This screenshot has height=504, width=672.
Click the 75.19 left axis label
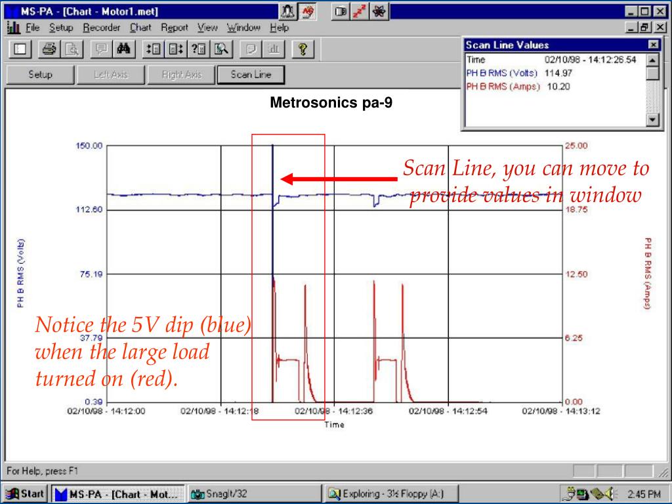click(x=91, y=274)
